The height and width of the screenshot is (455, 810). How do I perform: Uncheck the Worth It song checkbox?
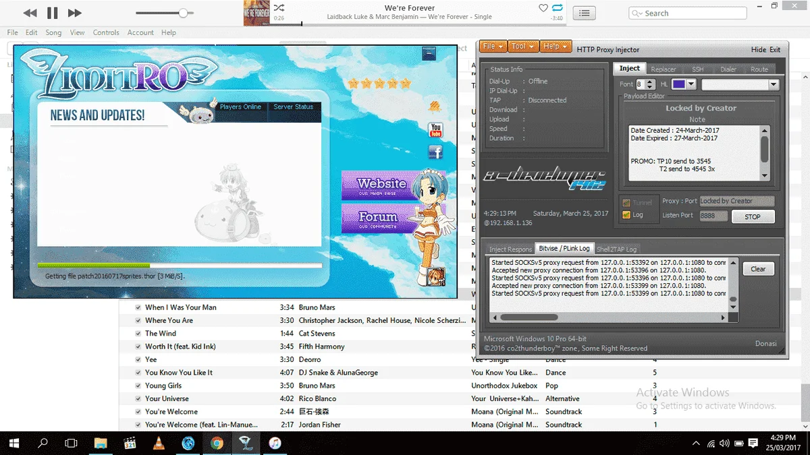[138, 346]
